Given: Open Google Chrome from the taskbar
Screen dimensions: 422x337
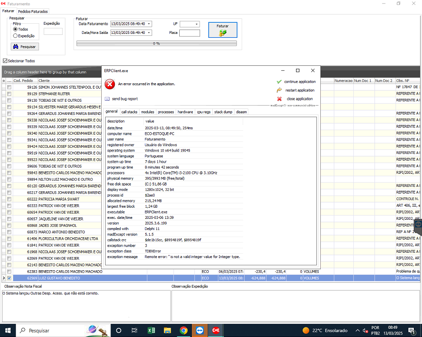Looking at the screenshot, I should tap(184, 330).
